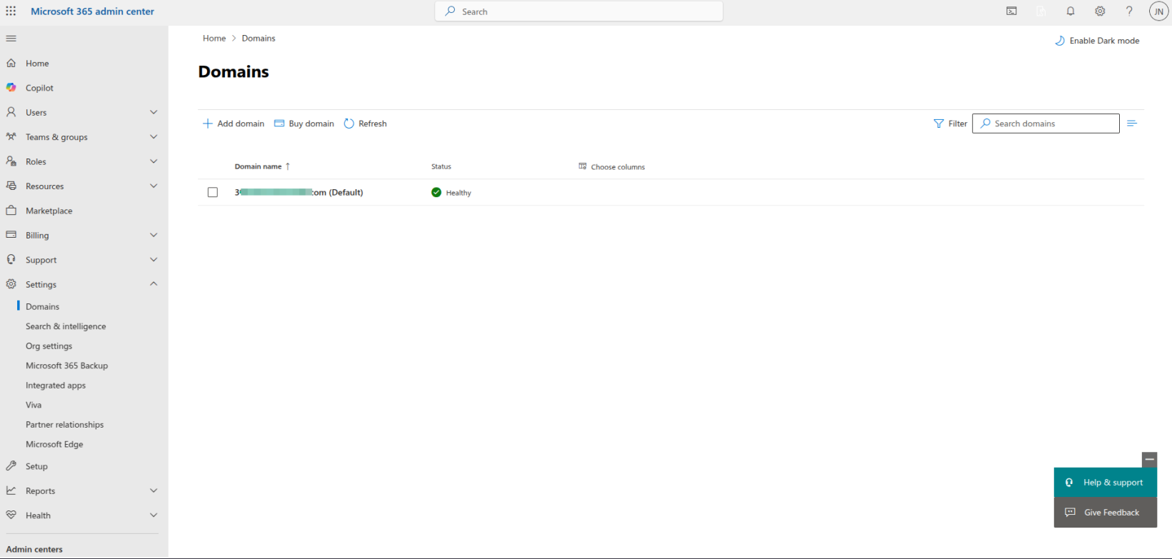Screen dimensions: 1172x559
Task: Click Choose columns
Action: coord(611,166)
